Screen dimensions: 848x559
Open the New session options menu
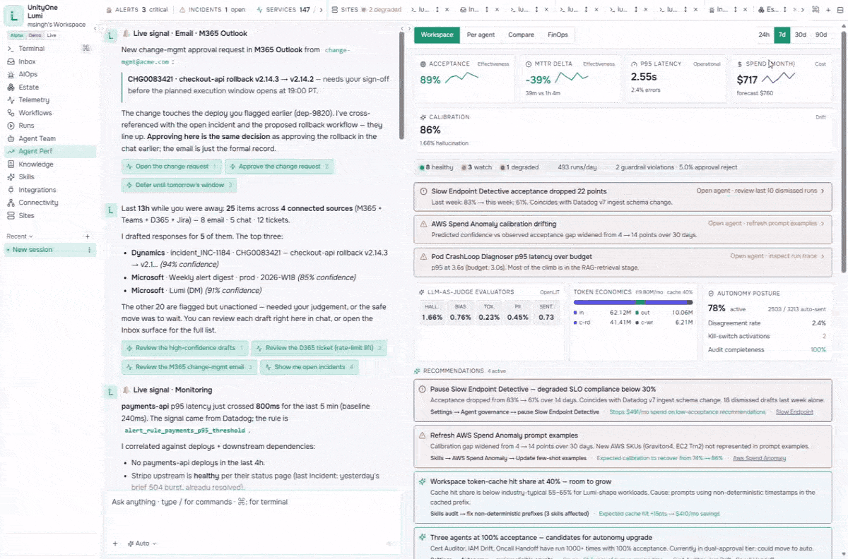89,250
